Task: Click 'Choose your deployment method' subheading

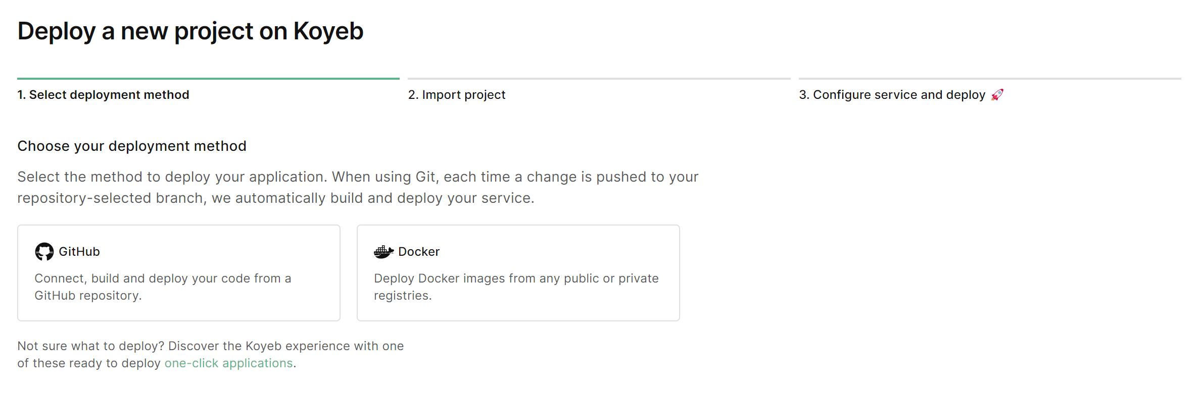Action: tap(132, 146)
